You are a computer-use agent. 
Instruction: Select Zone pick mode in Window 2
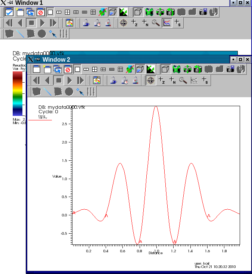[x=162, y=80]
